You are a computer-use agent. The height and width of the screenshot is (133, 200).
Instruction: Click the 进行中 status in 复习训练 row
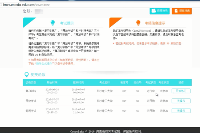[x=151, y=91]
